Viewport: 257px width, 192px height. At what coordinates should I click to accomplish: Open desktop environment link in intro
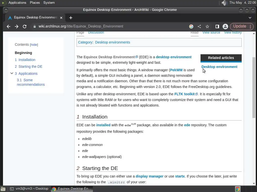174,57
